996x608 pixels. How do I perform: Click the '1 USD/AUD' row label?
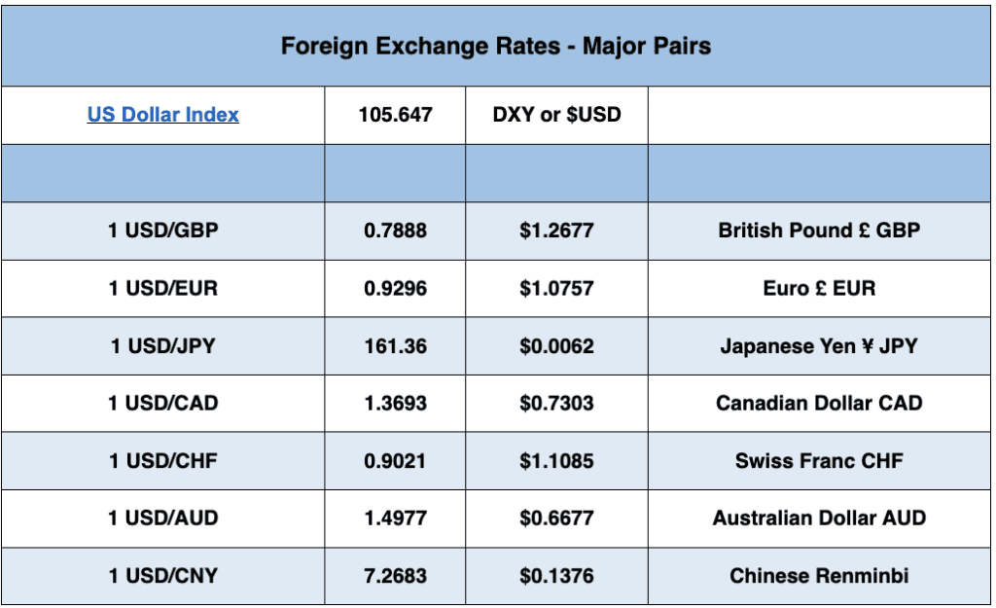[x=162, y=518]
